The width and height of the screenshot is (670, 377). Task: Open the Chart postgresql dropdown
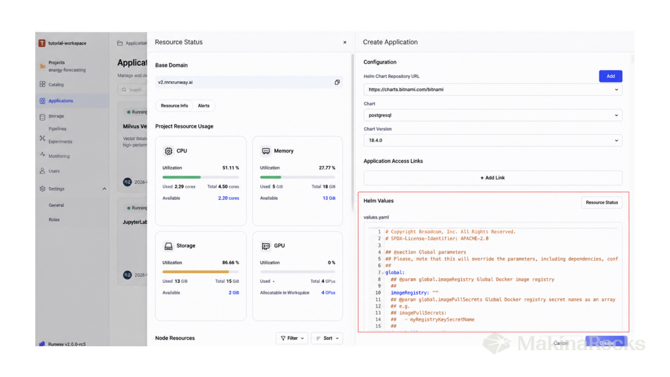(x=493, y=115)
